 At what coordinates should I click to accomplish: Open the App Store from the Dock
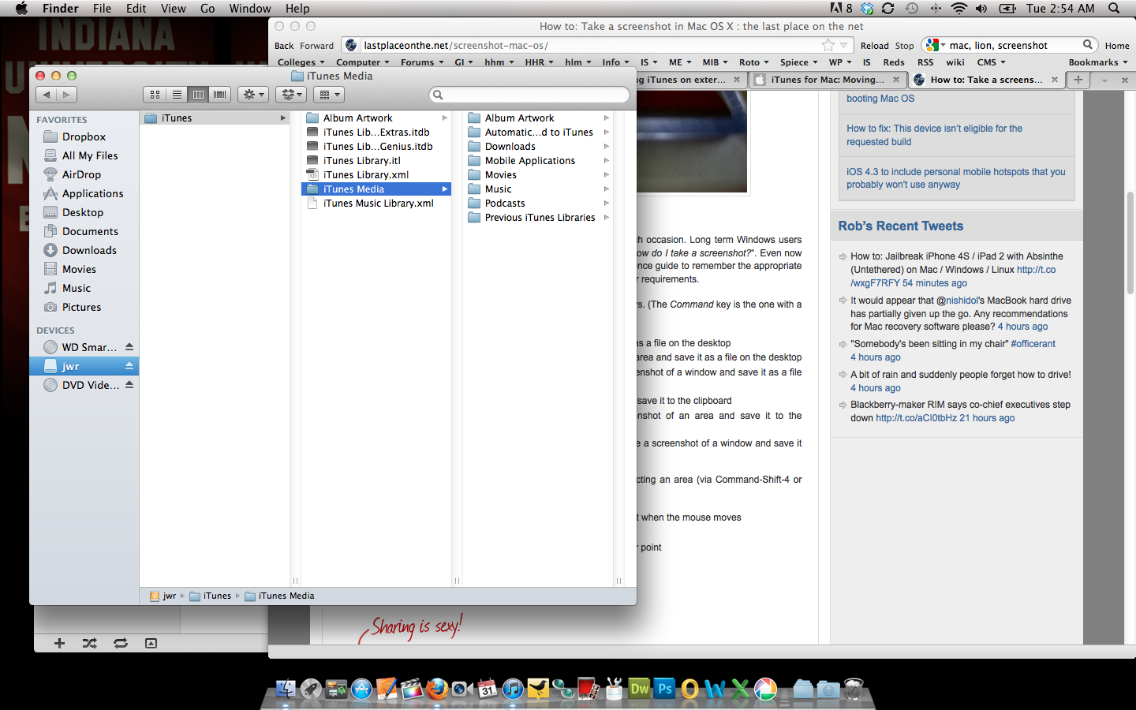(361, 689)
